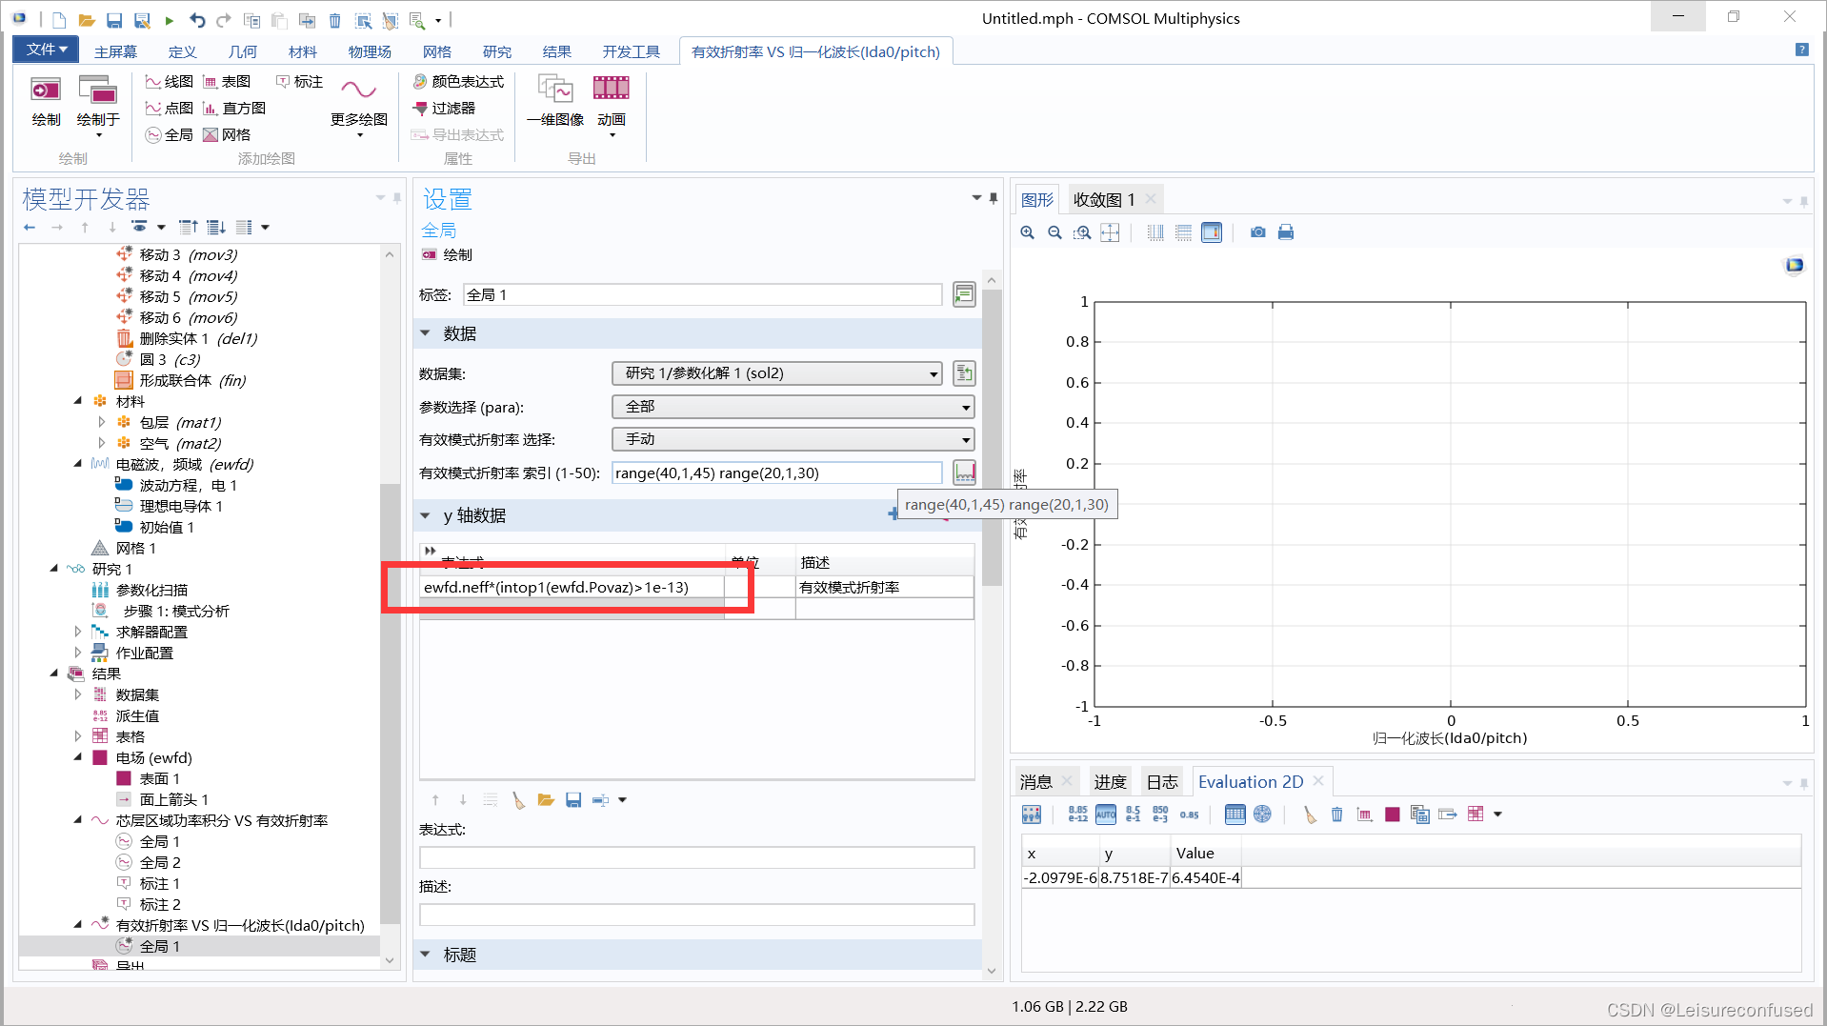Collapse the 研究 1 tree node
1827x1026 pixels.
point(53,569)
